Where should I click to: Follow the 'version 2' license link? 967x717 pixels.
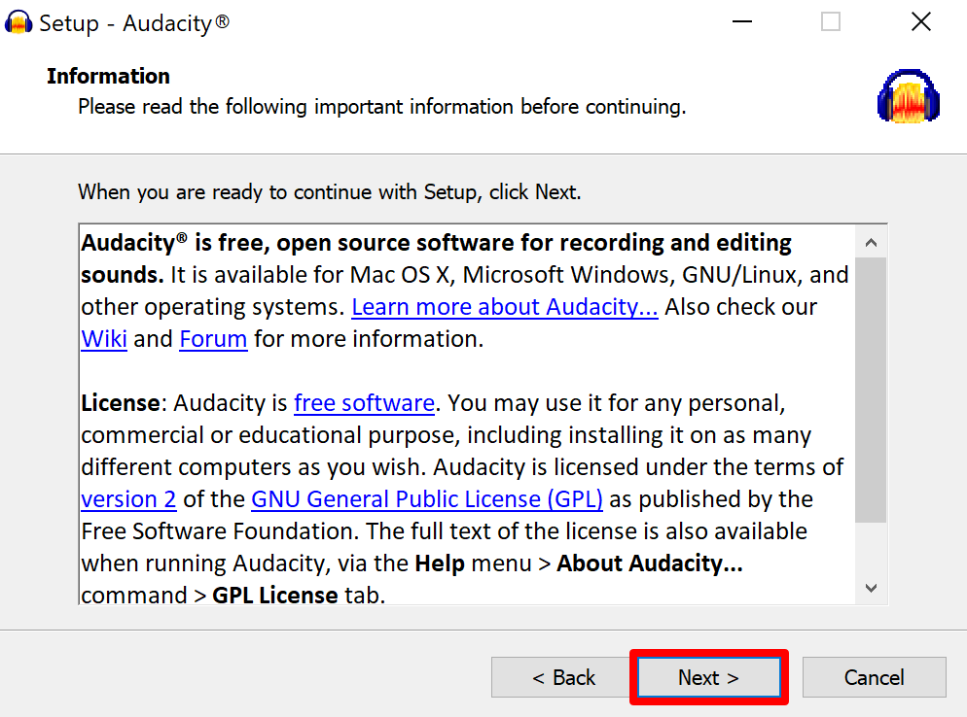pyautogui.click(x=128, y=499)
